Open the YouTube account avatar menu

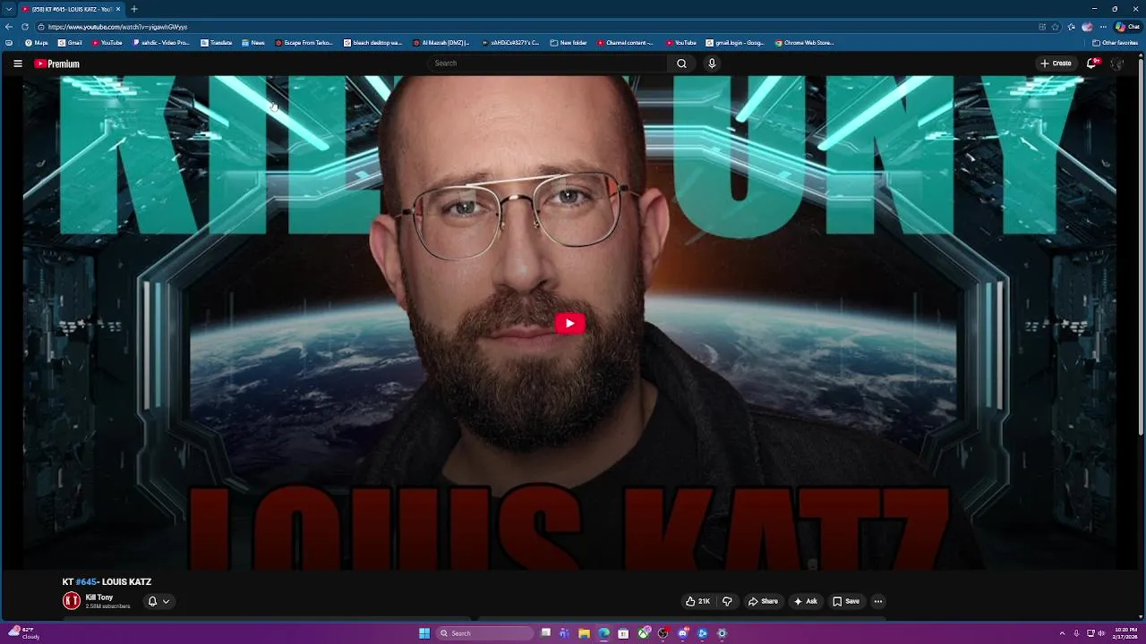[1116, 64]
